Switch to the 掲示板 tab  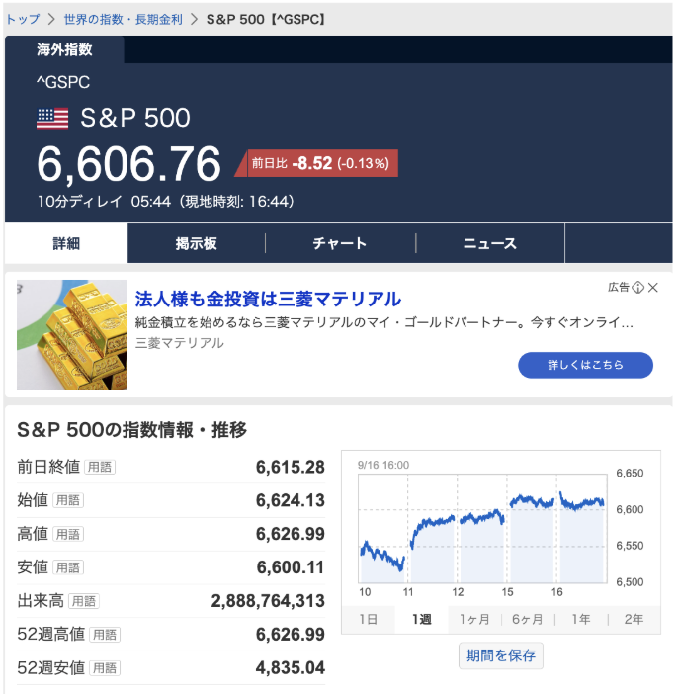click(x=196, y=243)
